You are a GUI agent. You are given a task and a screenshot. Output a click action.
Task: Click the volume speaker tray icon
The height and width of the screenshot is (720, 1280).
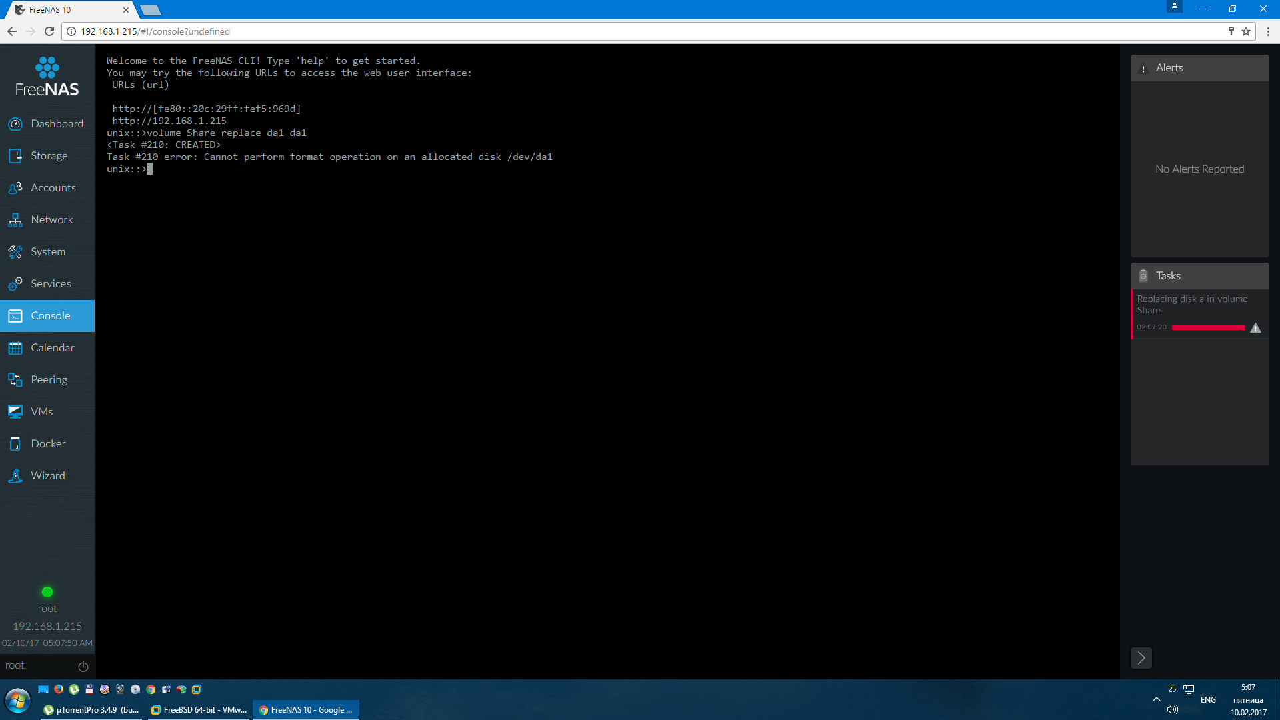[1173, 709]
